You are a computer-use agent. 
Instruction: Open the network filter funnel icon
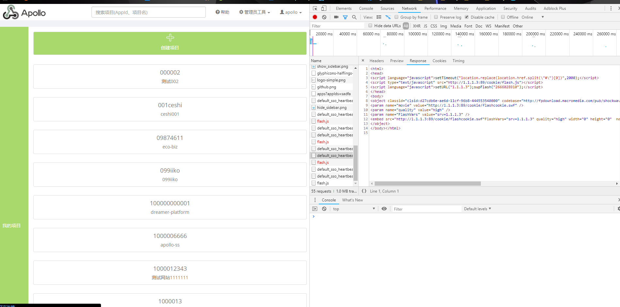tap(345, 17)
